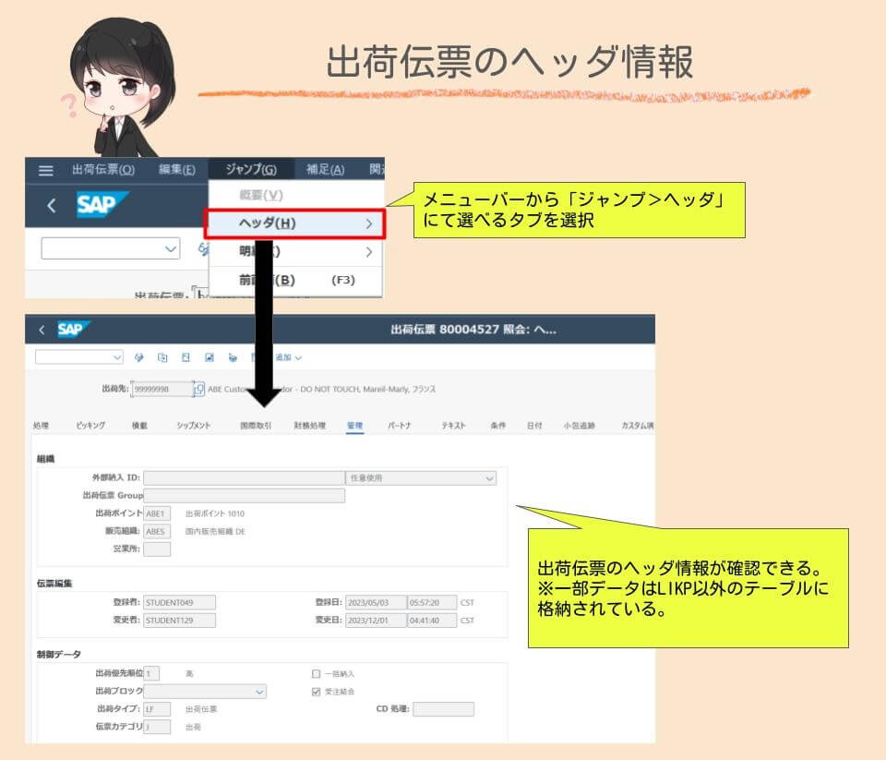Click the other-document toolbar icon next to pencil

162,358
